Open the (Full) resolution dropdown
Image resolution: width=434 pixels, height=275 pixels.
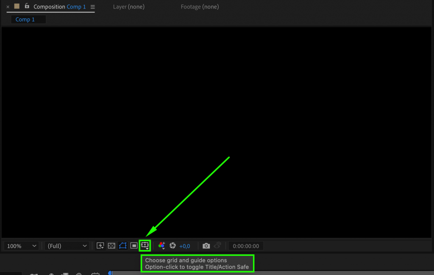pos(67,246)
